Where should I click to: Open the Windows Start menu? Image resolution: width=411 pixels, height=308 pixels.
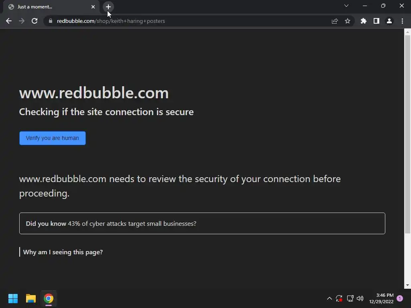[x=13, y=298]
